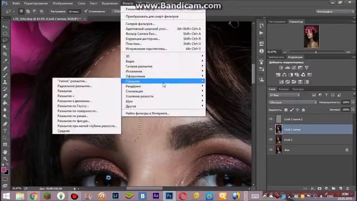
Task: Select the Clone Stamp tool
Action: [5, 82]
